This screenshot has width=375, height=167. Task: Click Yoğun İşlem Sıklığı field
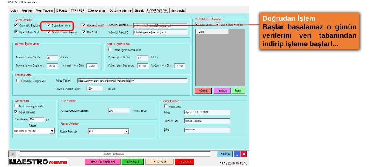tap(143, 58)
